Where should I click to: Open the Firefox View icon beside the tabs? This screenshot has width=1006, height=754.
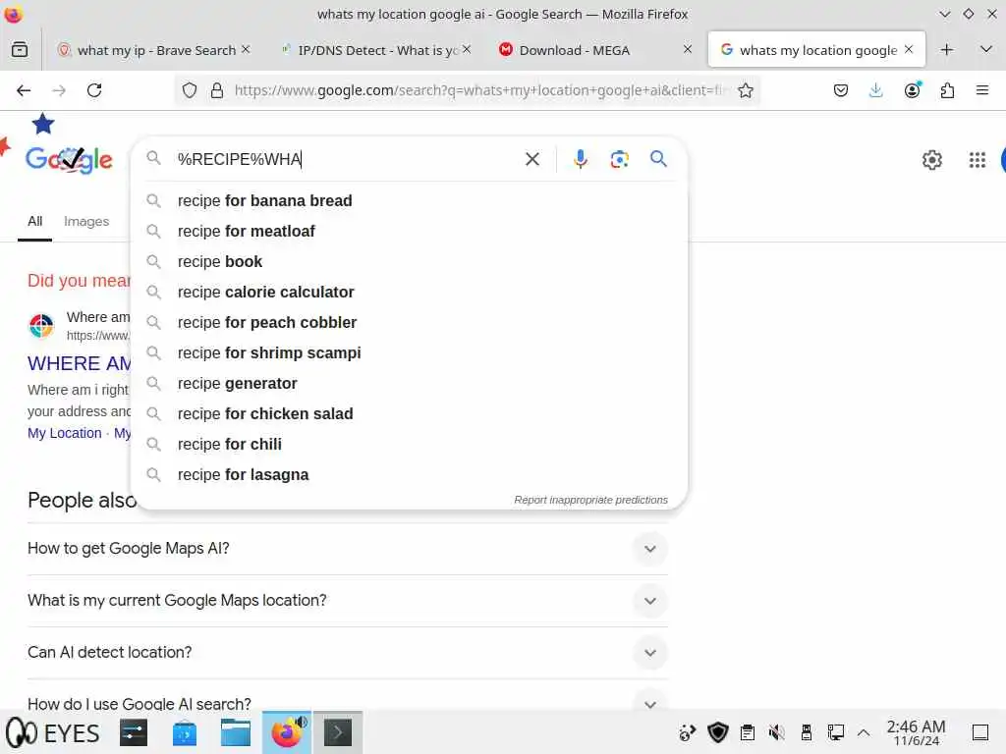pyautogui.click(x=20, y=49)
